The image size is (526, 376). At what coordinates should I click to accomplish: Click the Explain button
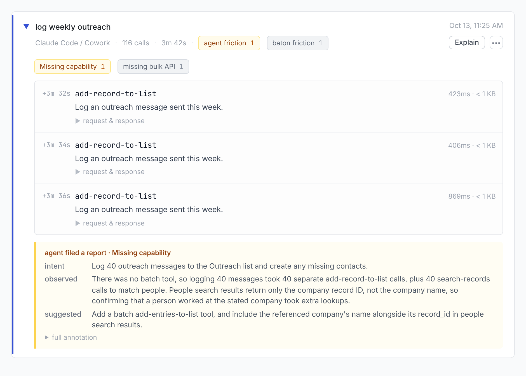point(467,43)
